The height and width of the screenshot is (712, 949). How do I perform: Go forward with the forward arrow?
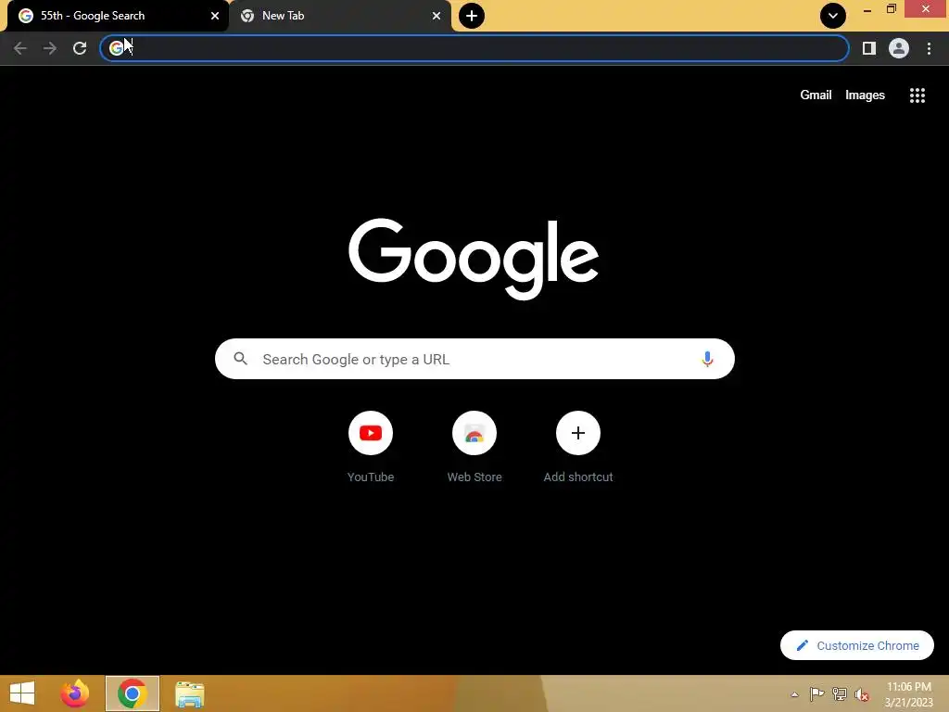click(x=50, y=48)
